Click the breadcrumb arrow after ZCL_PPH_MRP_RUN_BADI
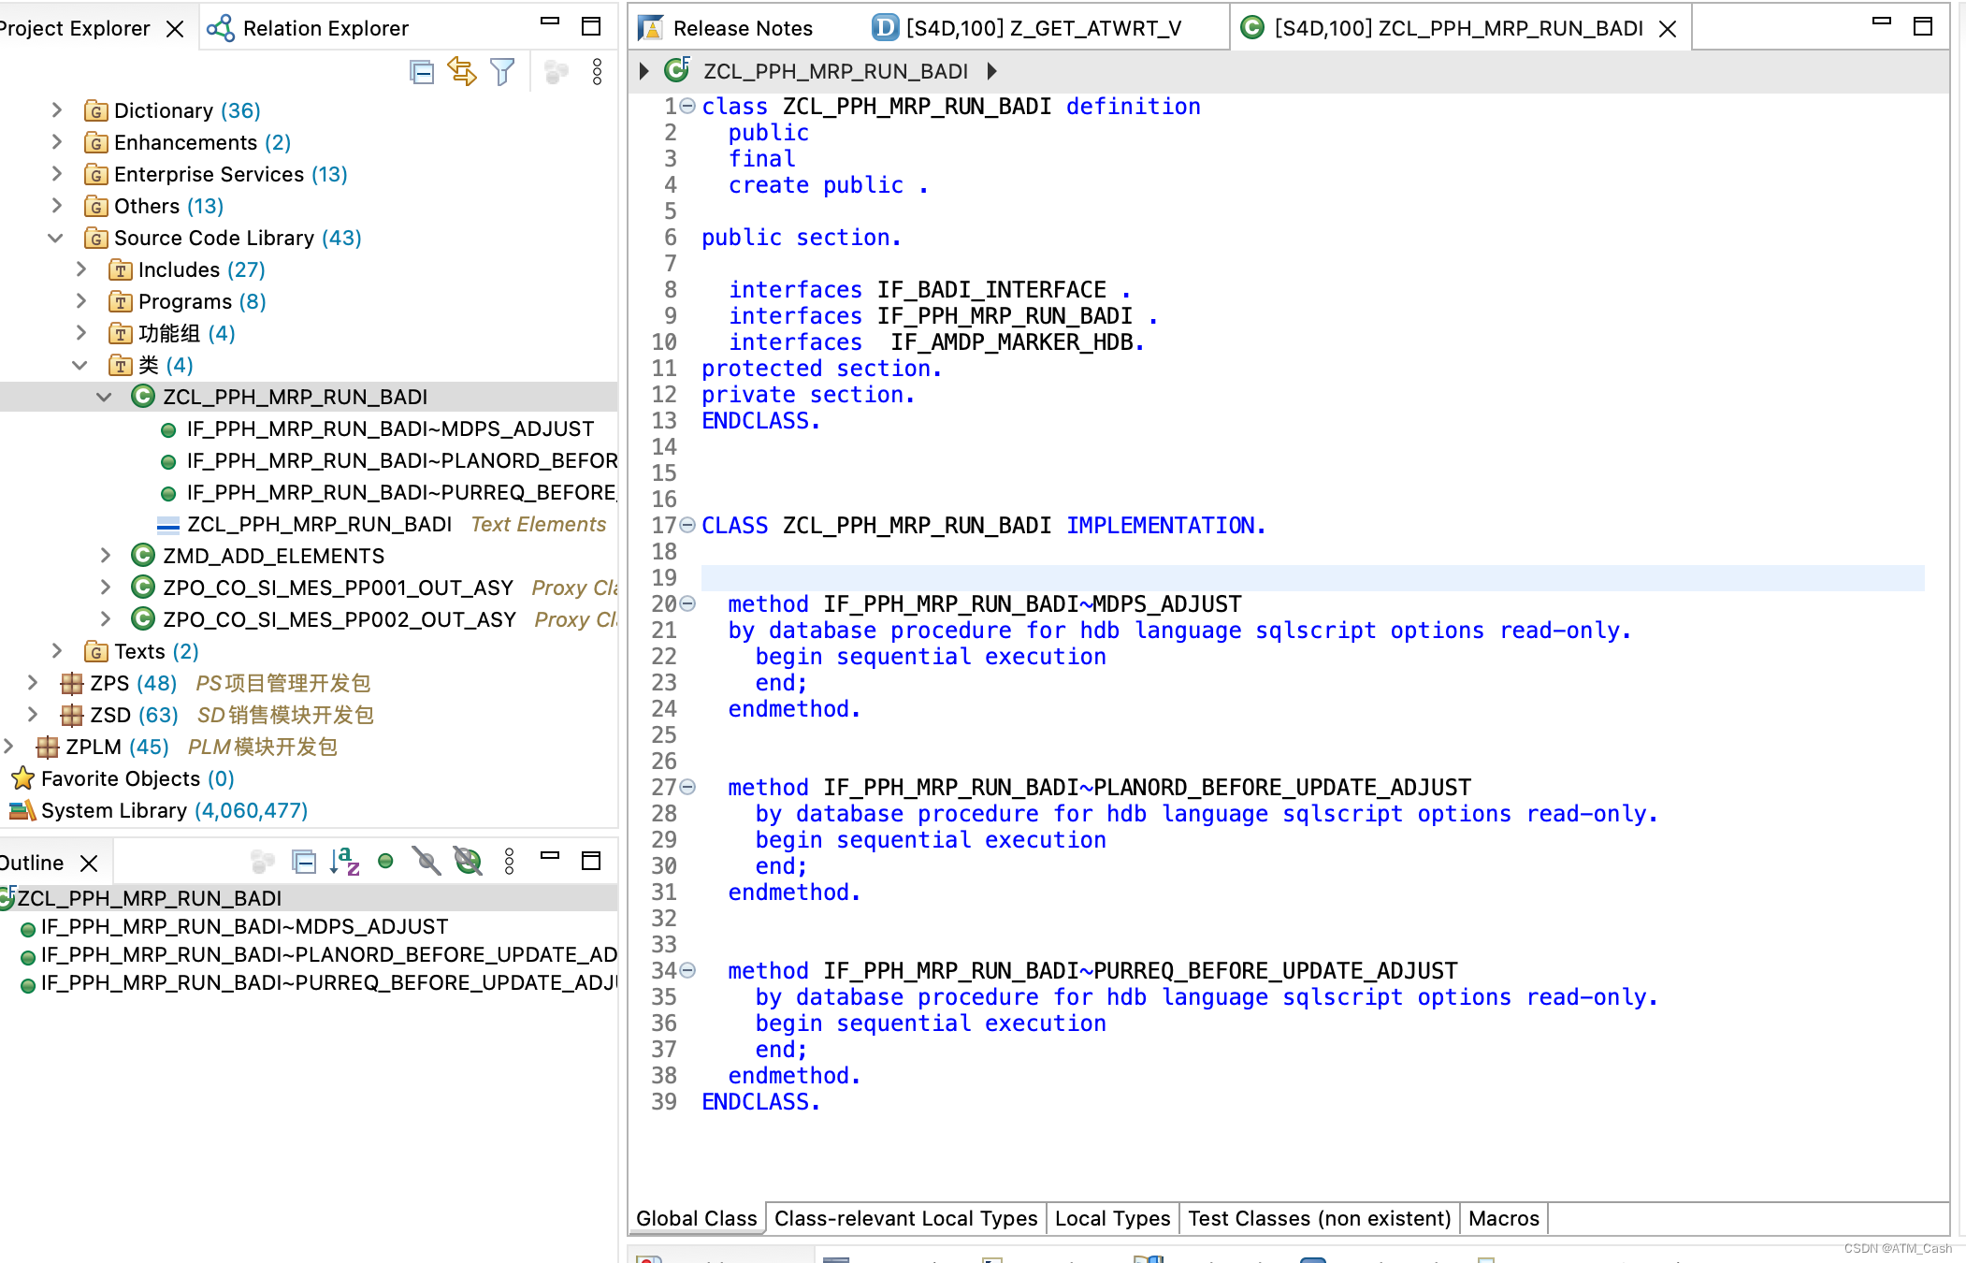 coord(990,71)
